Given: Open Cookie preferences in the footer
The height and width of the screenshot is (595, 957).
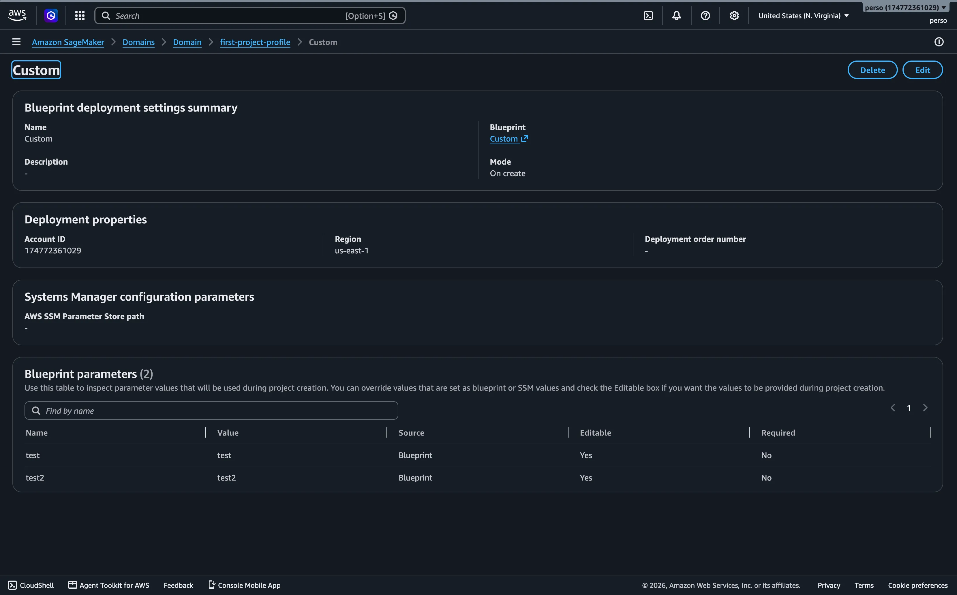Looking at the screenshot, I should click(918, 585).
